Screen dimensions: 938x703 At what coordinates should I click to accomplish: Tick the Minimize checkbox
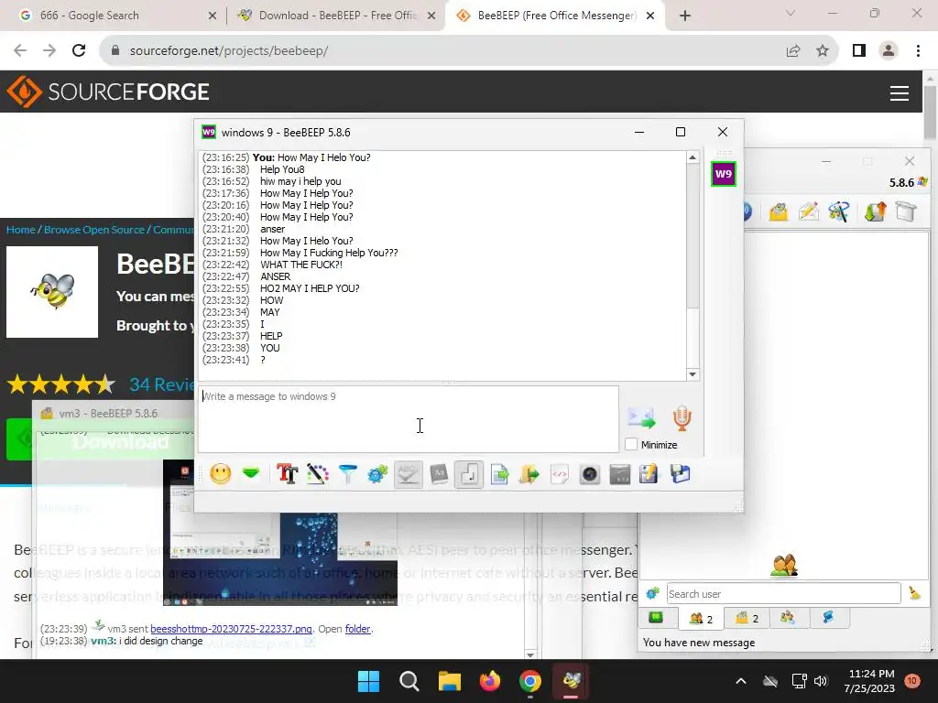[x=631, y=445]
